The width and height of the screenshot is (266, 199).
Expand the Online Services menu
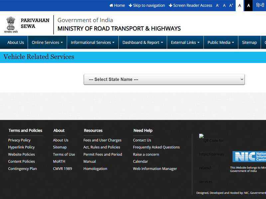(x=47, y=42)
